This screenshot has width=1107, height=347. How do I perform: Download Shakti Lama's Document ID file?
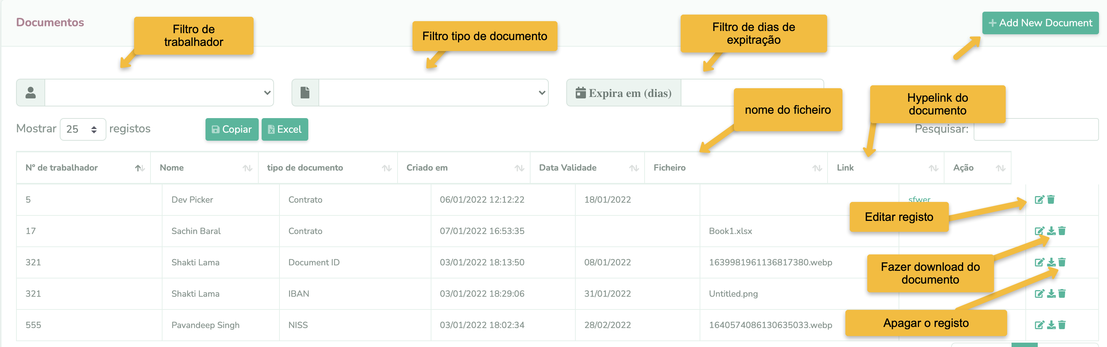1051,262
